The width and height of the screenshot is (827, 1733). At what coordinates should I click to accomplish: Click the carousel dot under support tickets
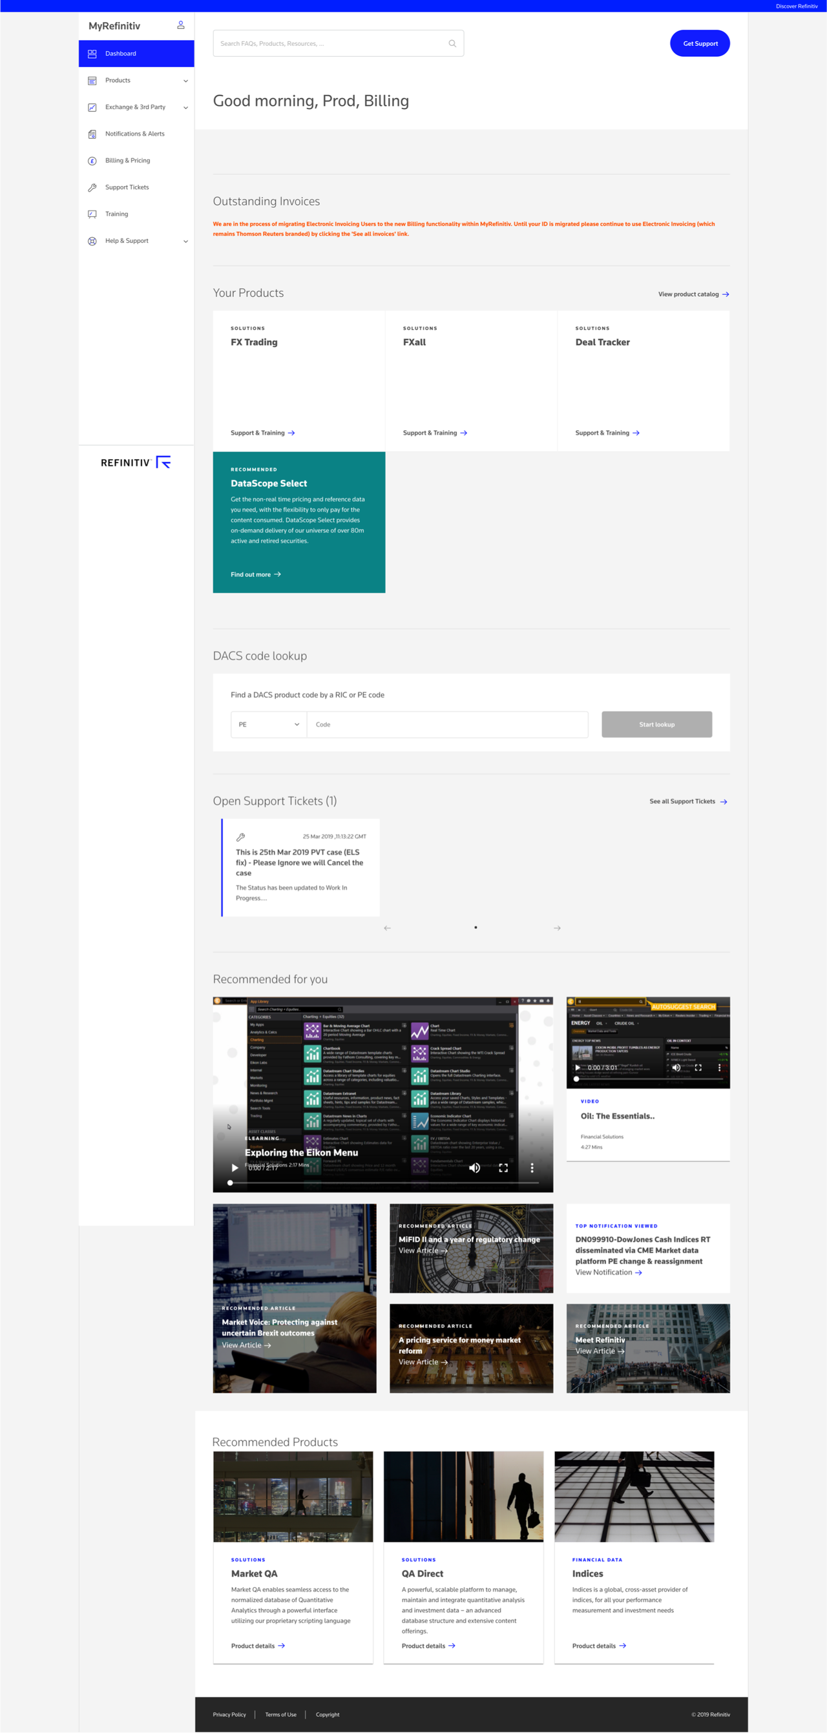point(476,928)
